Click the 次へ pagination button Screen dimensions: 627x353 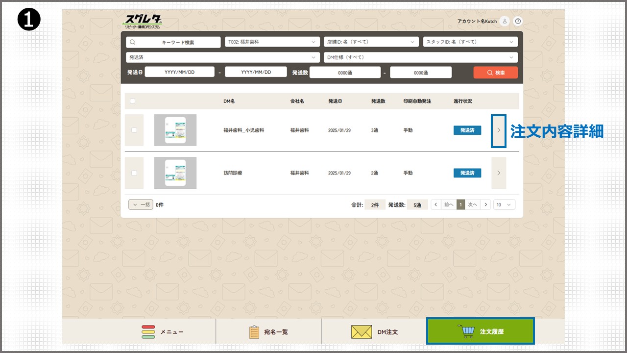pyautogui.click(x=472, y=204)
